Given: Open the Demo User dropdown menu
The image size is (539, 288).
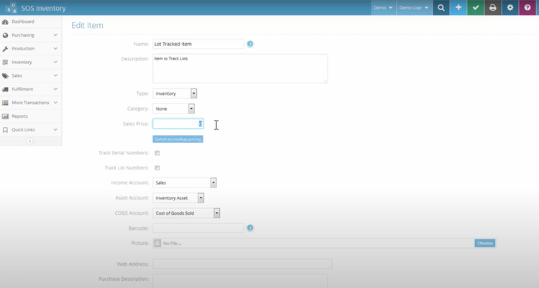Looking at the screenshot, I should click(414, 7).
